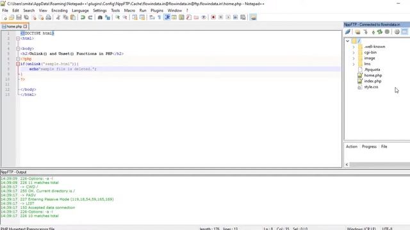Expand the cgi-bin folder
Image resolution: width=410 pixels, height=230 pixels.
coord(354,52)
